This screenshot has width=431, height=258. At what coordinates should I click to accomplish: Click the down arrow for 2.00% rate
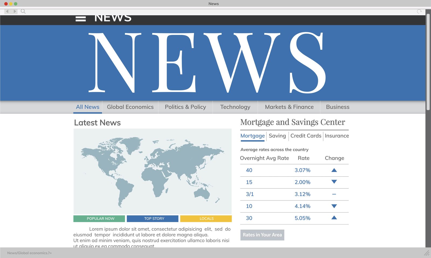[x=334, y=182]
